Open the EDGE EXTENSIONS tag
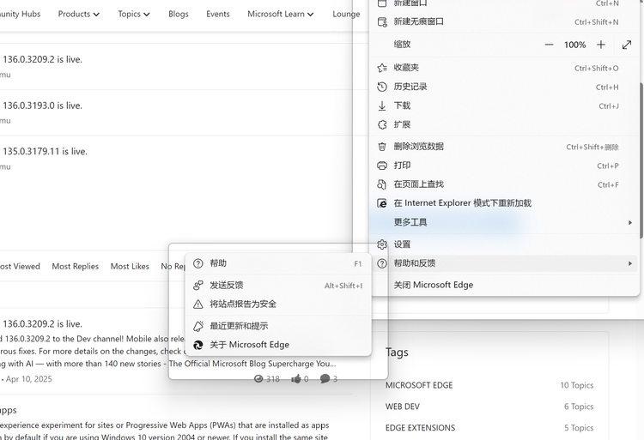Screen dimensions: 644x440 [x=420, y=428]
